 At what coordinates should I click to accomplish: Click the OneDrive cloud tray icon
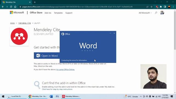point(147,97)
